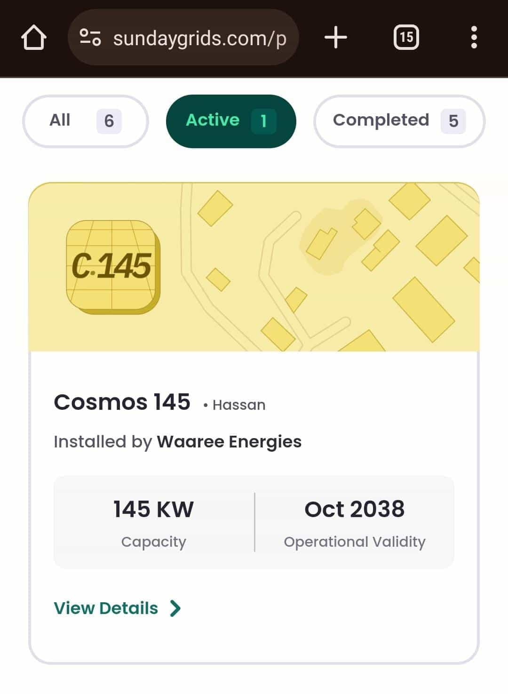Click Waaree Energies installer name
This screenshot has height=694, width=508.
tap(229, 442)
